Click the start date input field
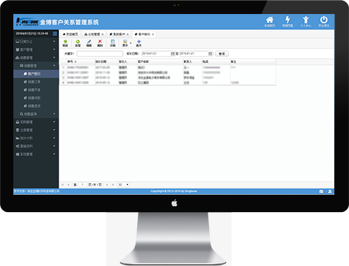 tap(156, 54)
